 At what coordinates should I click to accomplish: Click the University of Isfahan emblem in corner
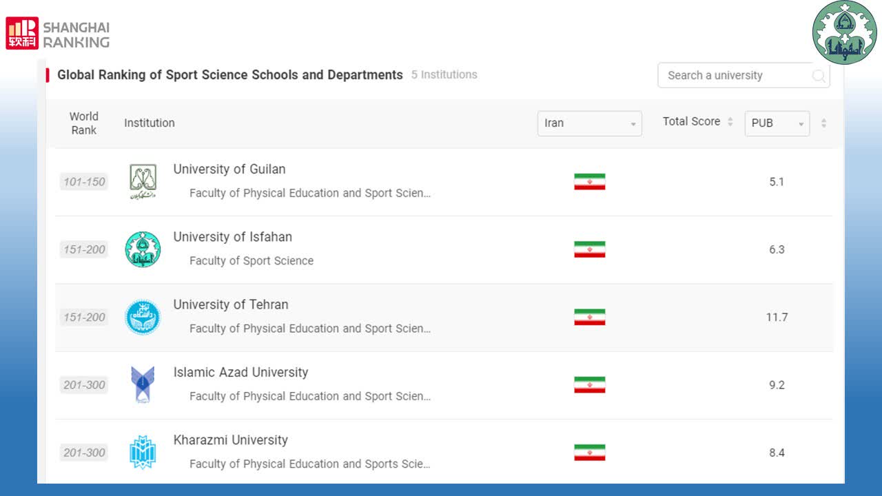(x=844, y=32)
